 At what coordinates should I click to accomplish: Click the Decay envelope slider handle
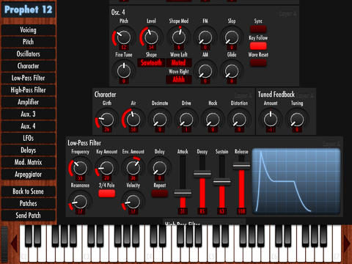coord(202,174)
